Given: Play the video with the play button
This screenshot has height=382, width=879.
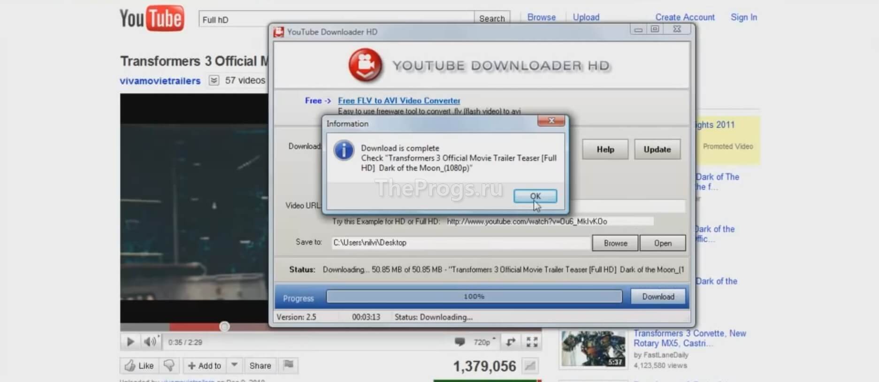Looking at the screenshot, I should pos(130,342).
